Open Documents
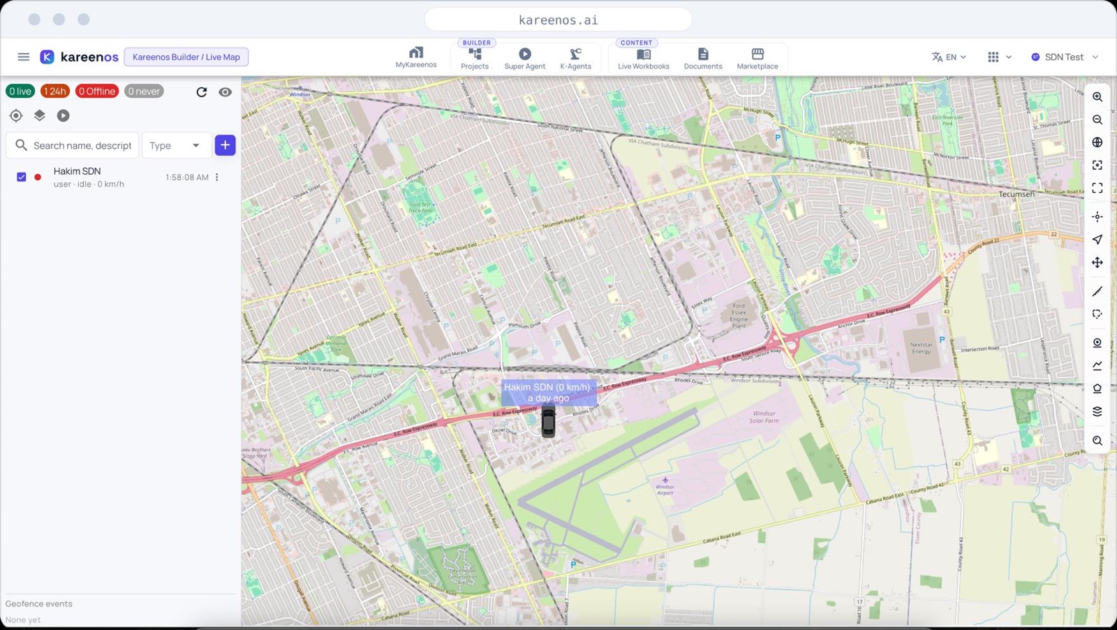This screenshot has width=1117, height=630. pyautogui.click(x=703, y=59)
